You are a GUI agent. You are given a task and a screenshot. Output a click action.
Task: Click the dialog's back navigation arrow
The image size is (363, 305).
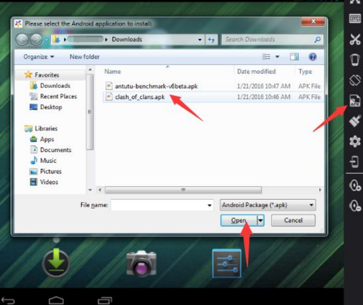[22, 40]
